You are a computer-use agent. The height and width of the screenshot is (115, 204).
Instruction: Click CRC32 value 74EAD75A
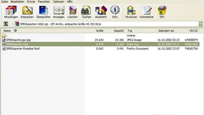pos(191,49)
